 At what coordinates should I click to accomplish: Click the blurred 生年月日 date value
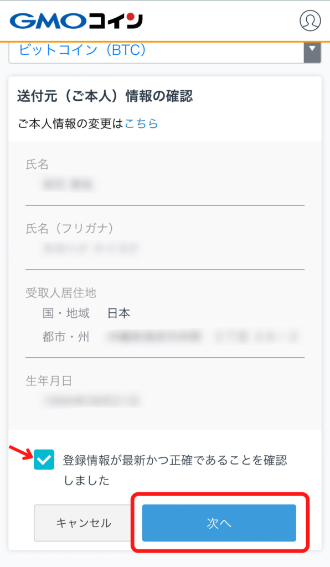pos(91,401)
